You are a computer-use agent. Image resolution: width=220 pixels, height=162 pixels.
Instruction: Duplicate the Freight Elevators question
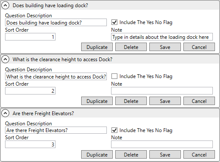coord(97,154)
